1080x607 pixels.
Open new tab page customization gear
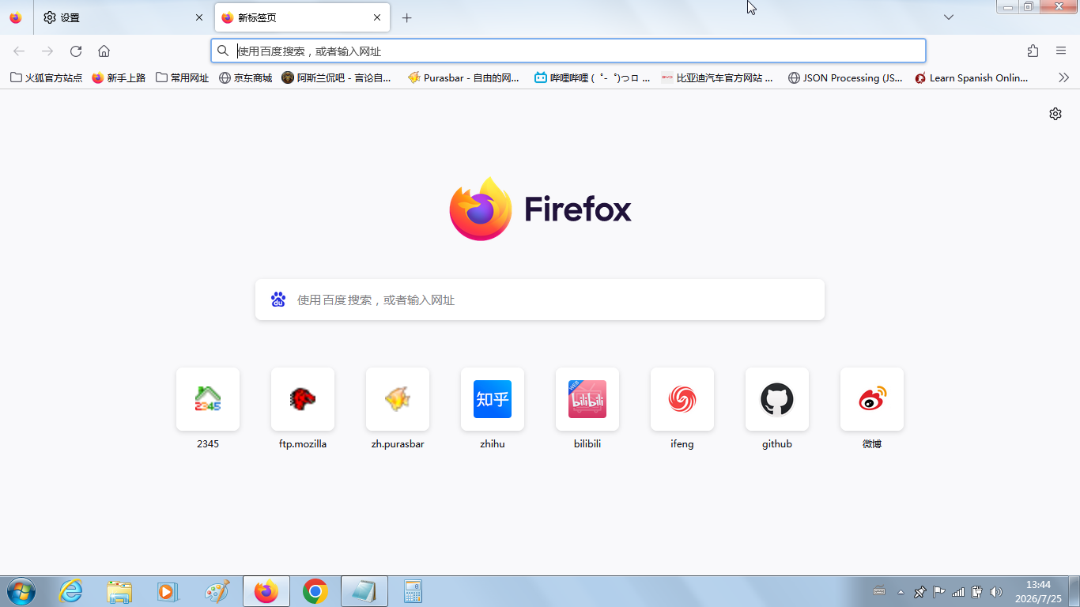tap(1055, 114)
